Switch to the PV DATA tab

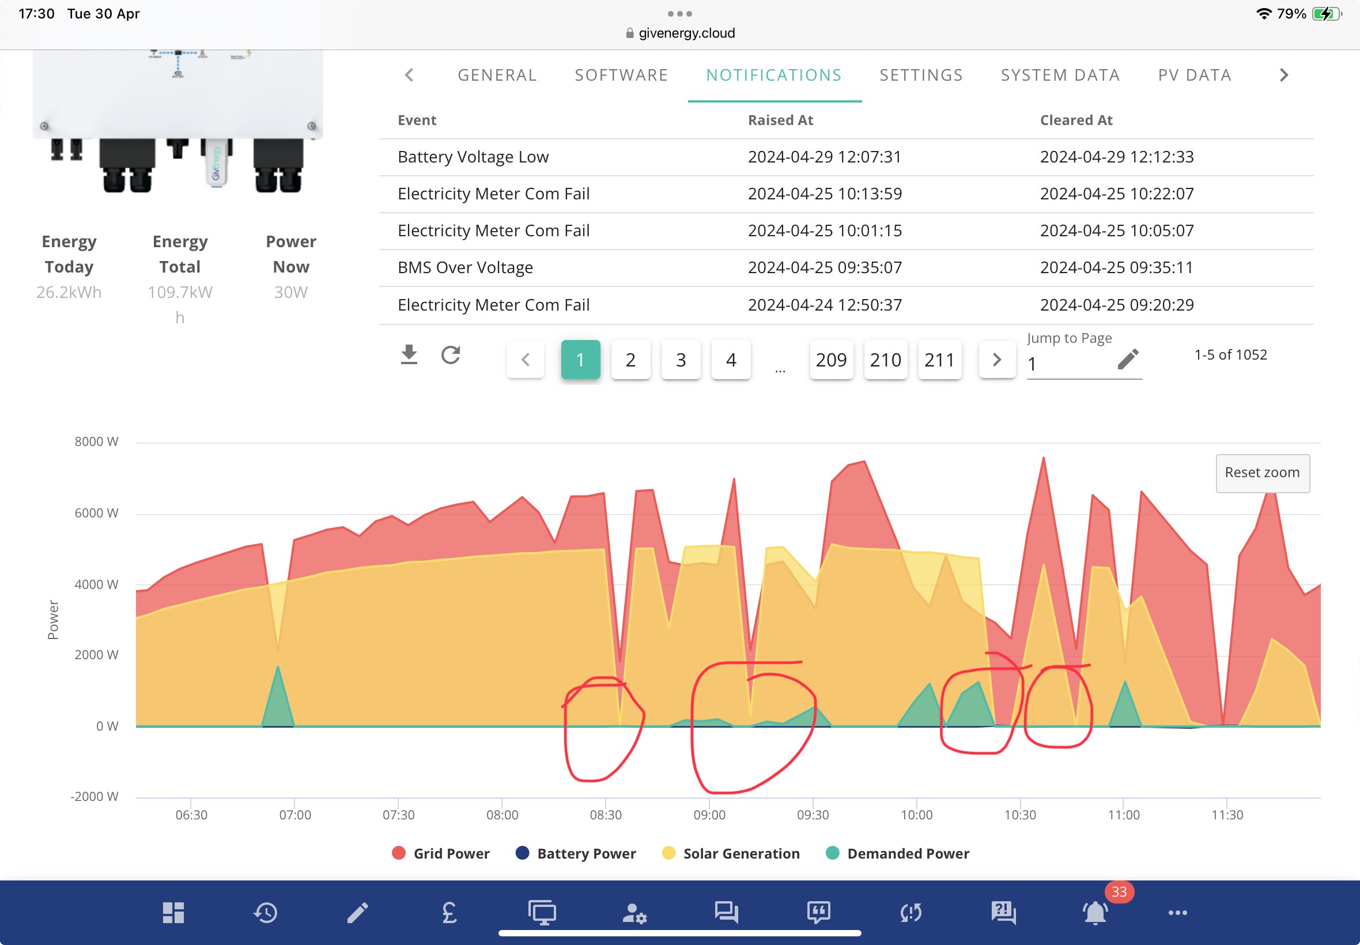pyautogui.click(x=1195, y=75)
